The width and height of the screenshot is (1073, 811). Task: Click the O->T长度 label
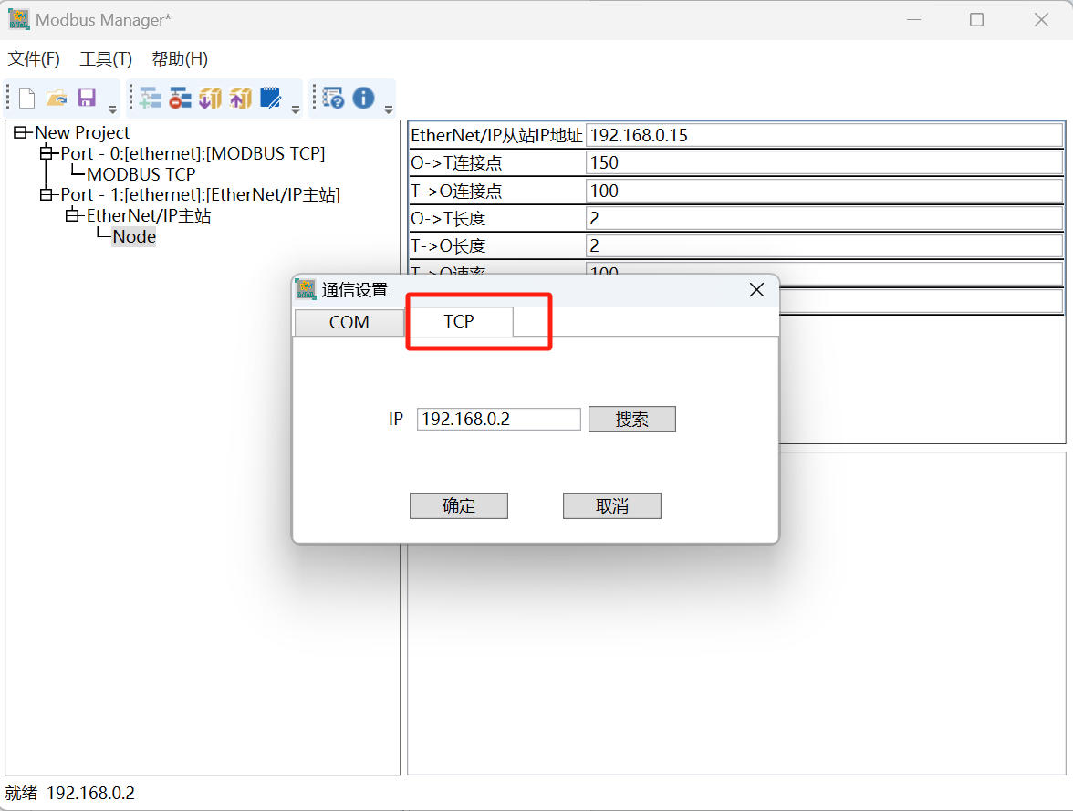[x=448, y=218]
